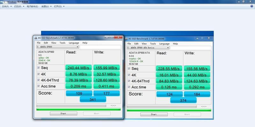The width and height of the screenshot is (255, 127).
Task: Open File menu in the right benchmark window
Action: [x=129, y=44]
